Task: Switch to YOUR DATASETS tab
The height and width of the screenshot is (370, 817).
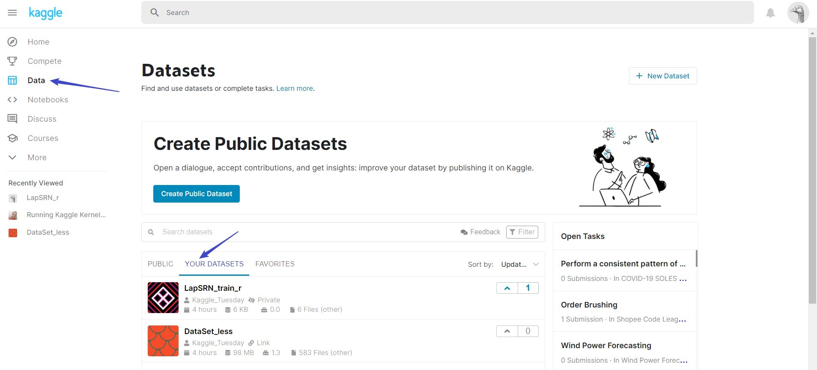Action: click(x=214, y=264)
